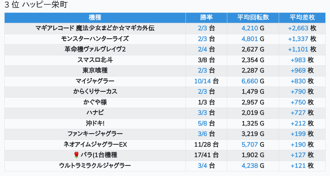Click the 6,660 average spins value
This screenshot has width=330, height=176.
point(250,81)
